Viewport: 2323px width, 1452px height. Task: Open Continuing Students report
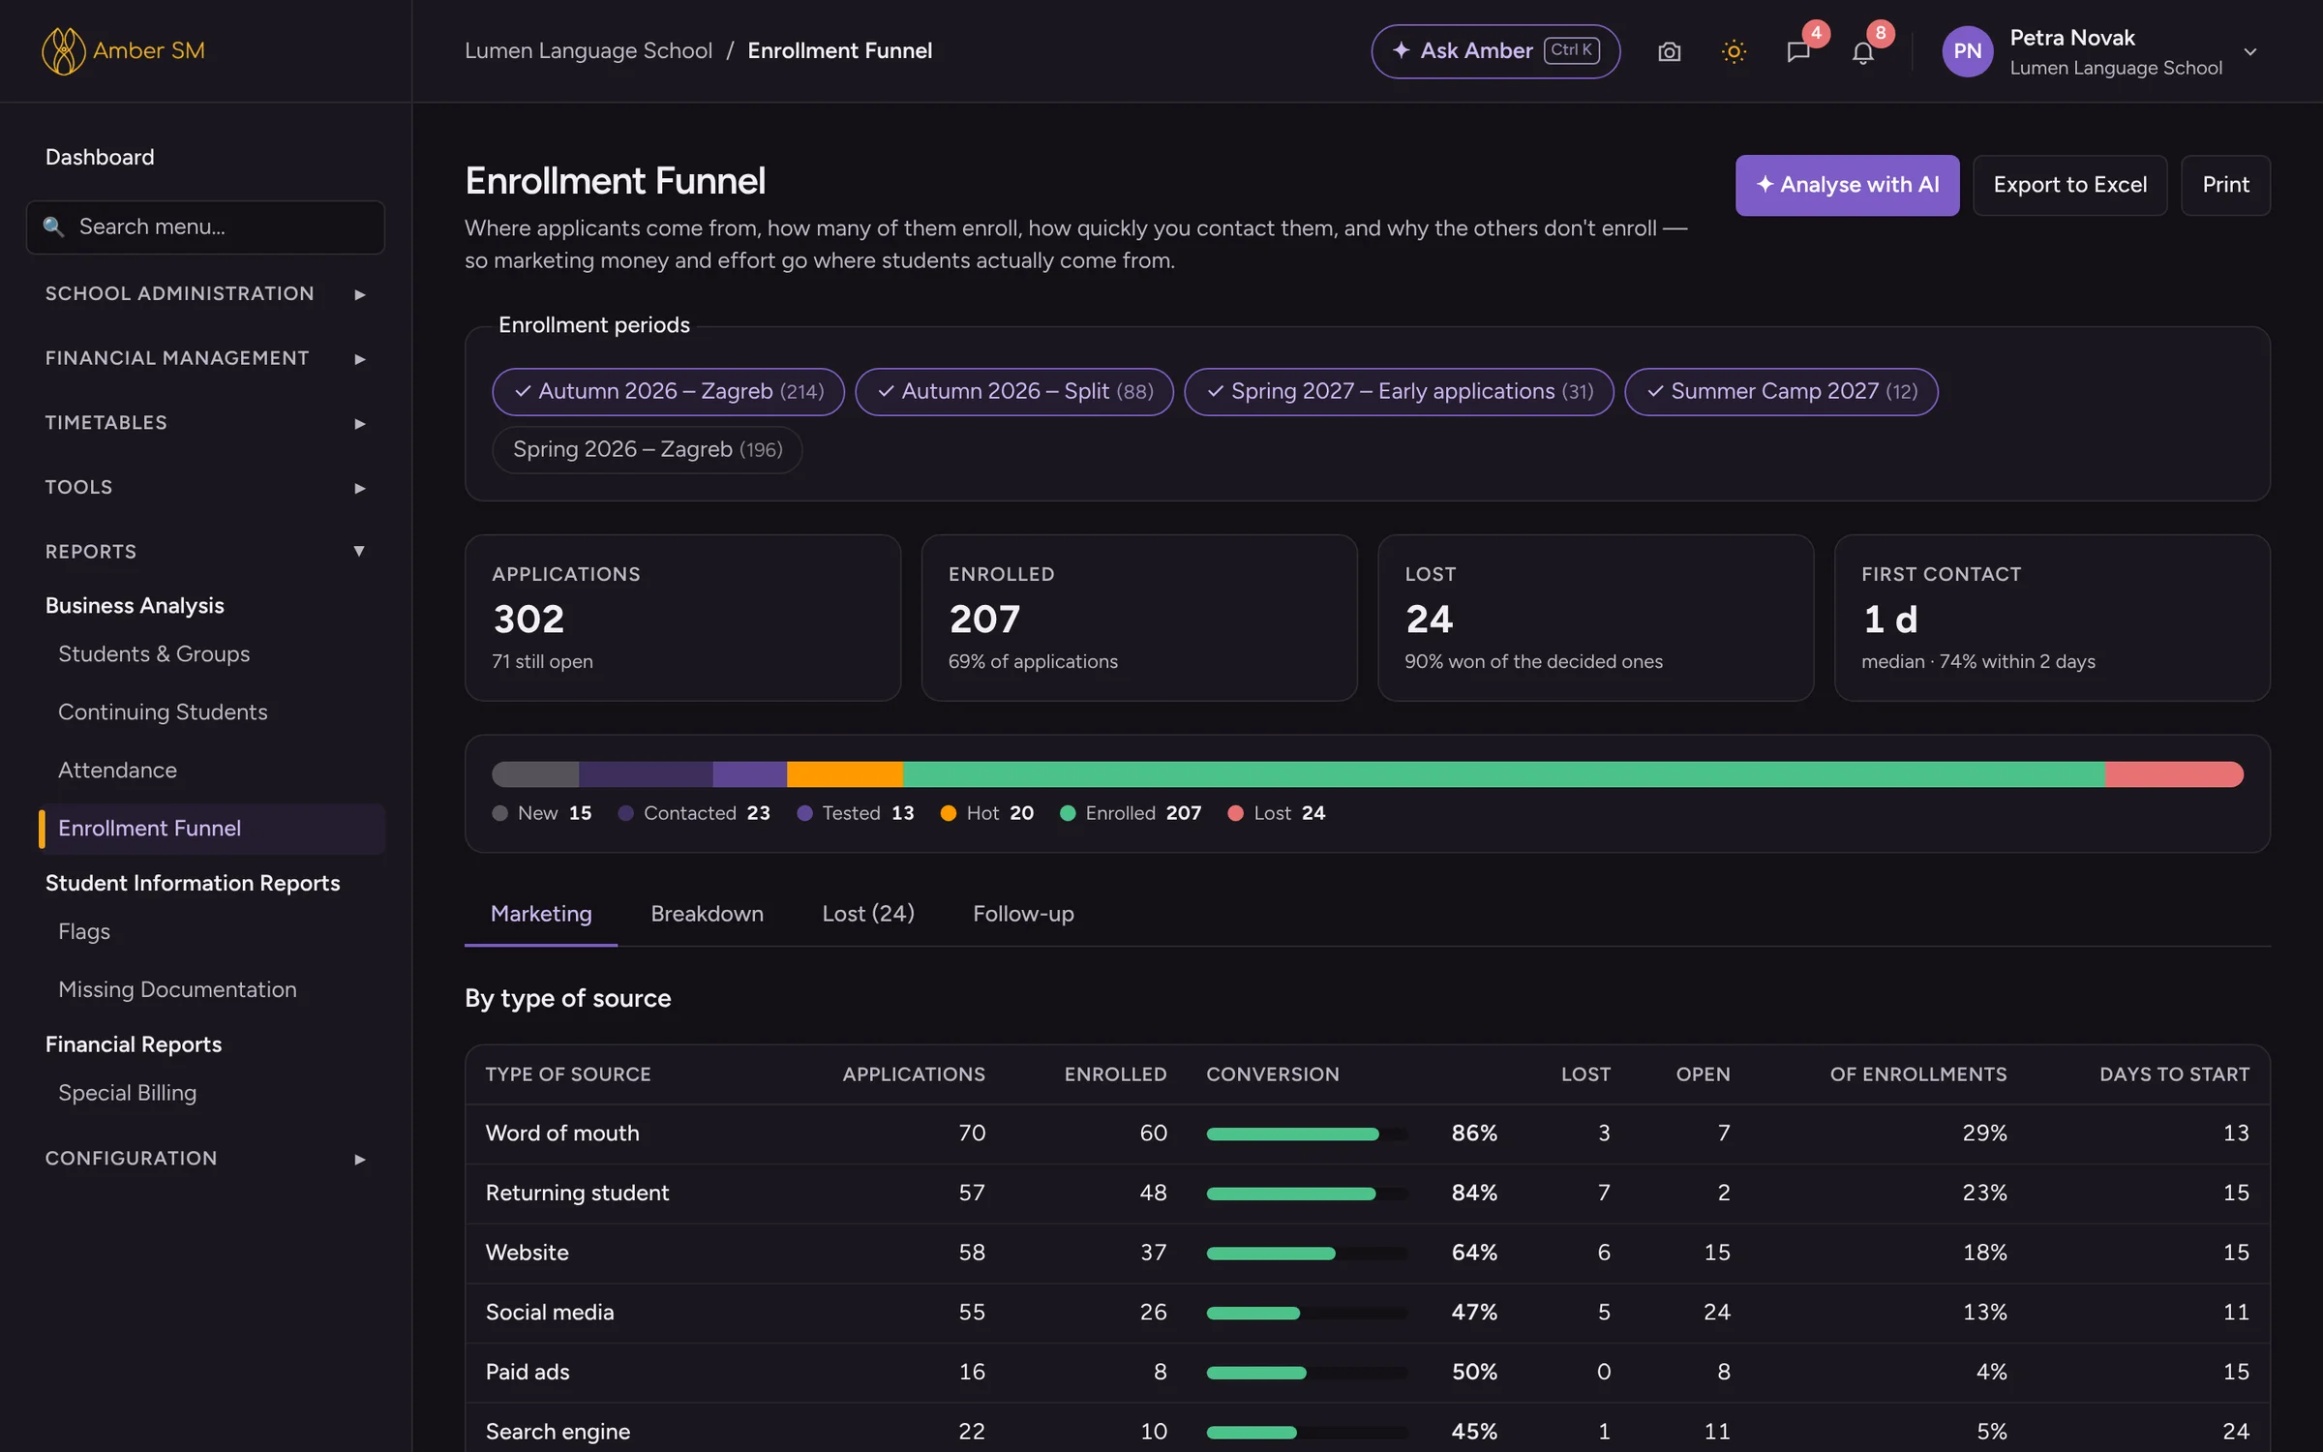tap(163, 711)
